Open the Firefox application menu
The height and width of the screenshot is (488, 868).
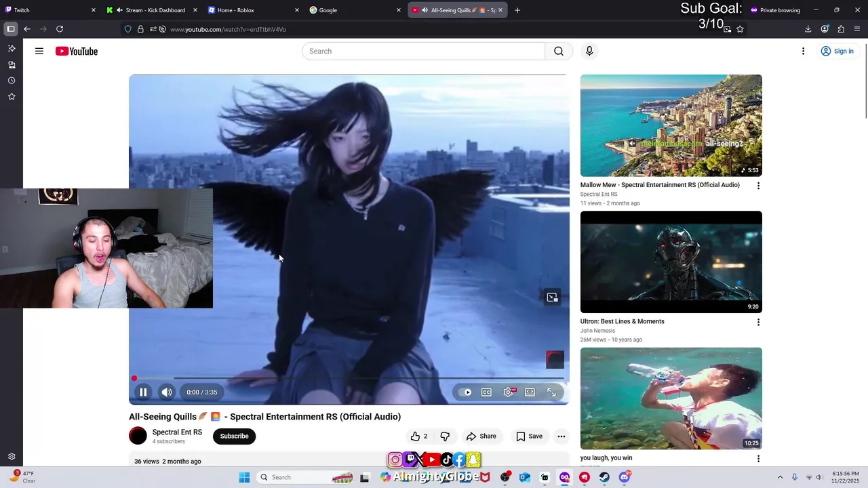click(857, 29)
